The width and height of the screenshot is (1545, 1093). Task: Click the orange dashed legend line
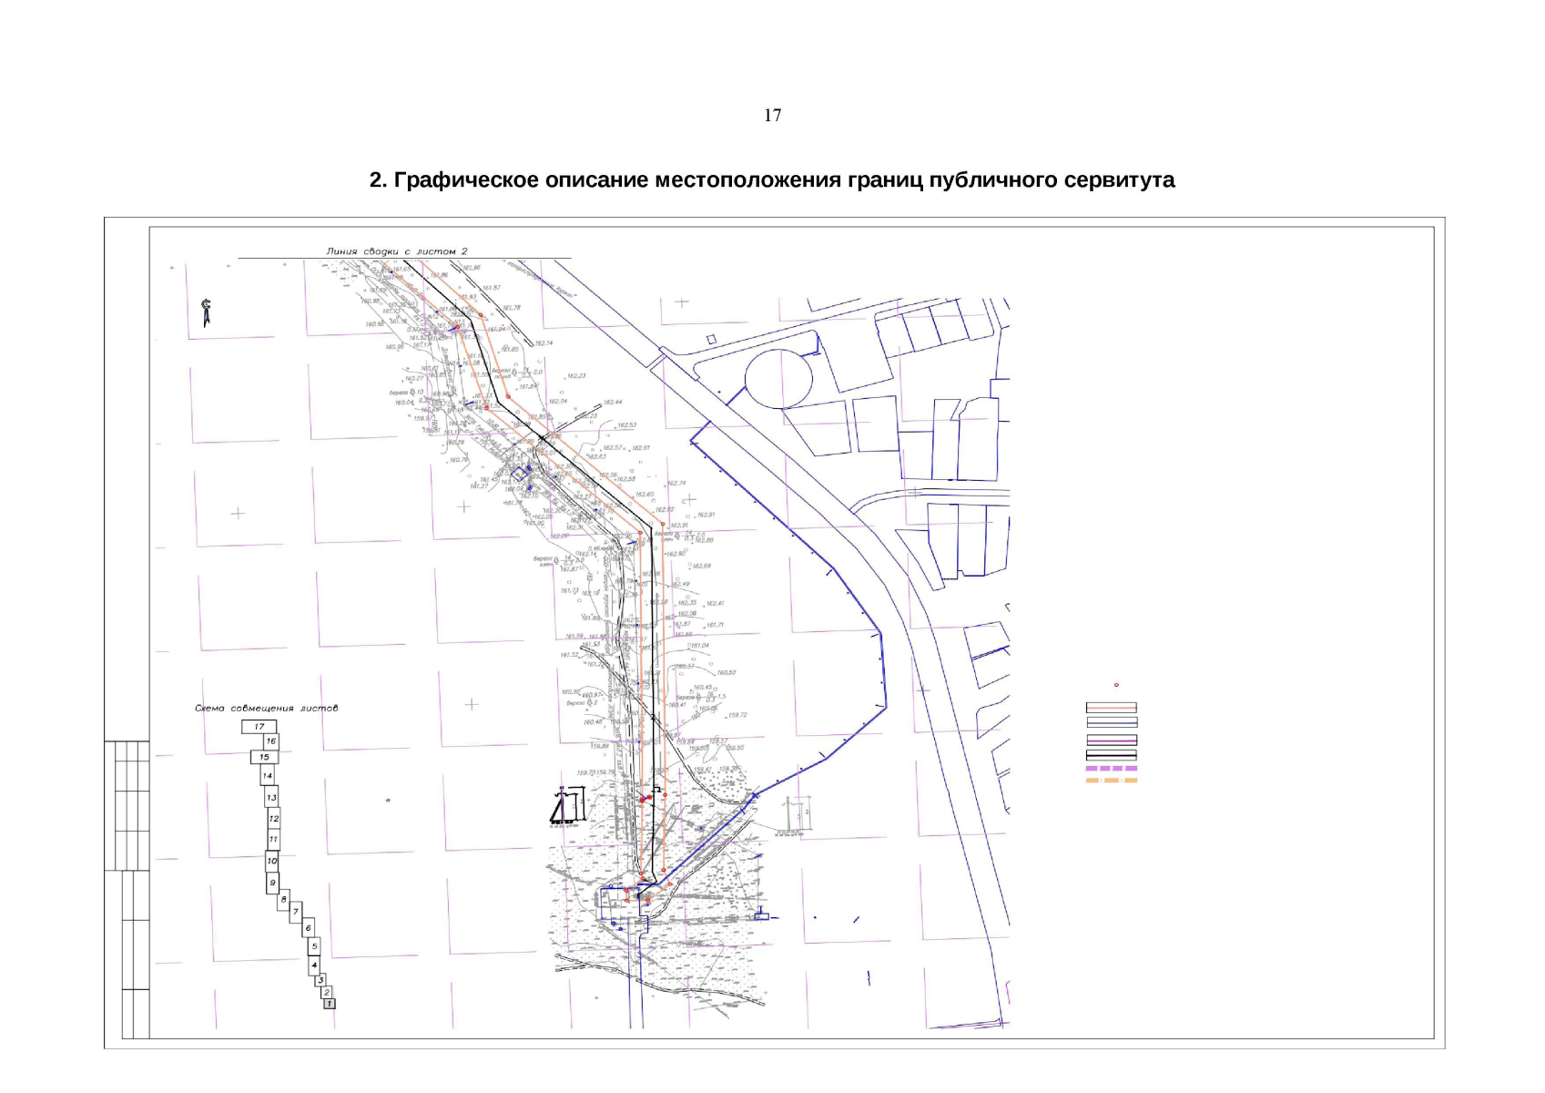click(x=1111, y=781)
